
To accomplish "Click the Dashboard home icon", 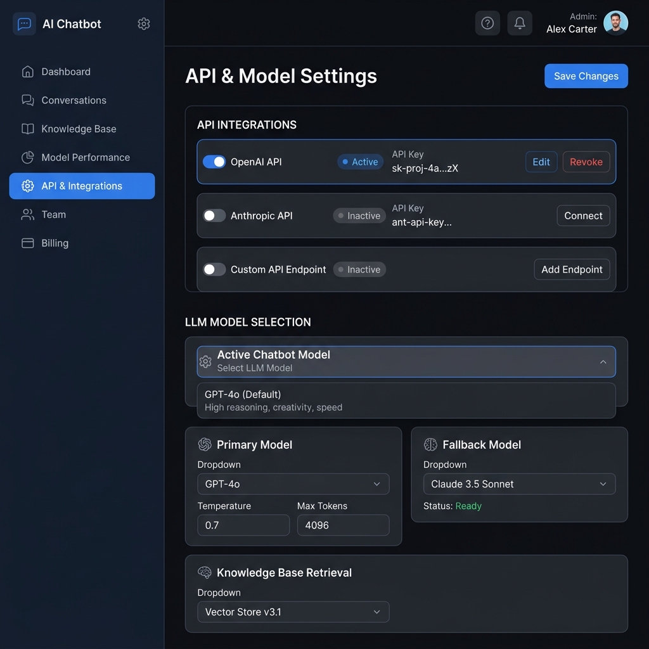I will (28, 72).
